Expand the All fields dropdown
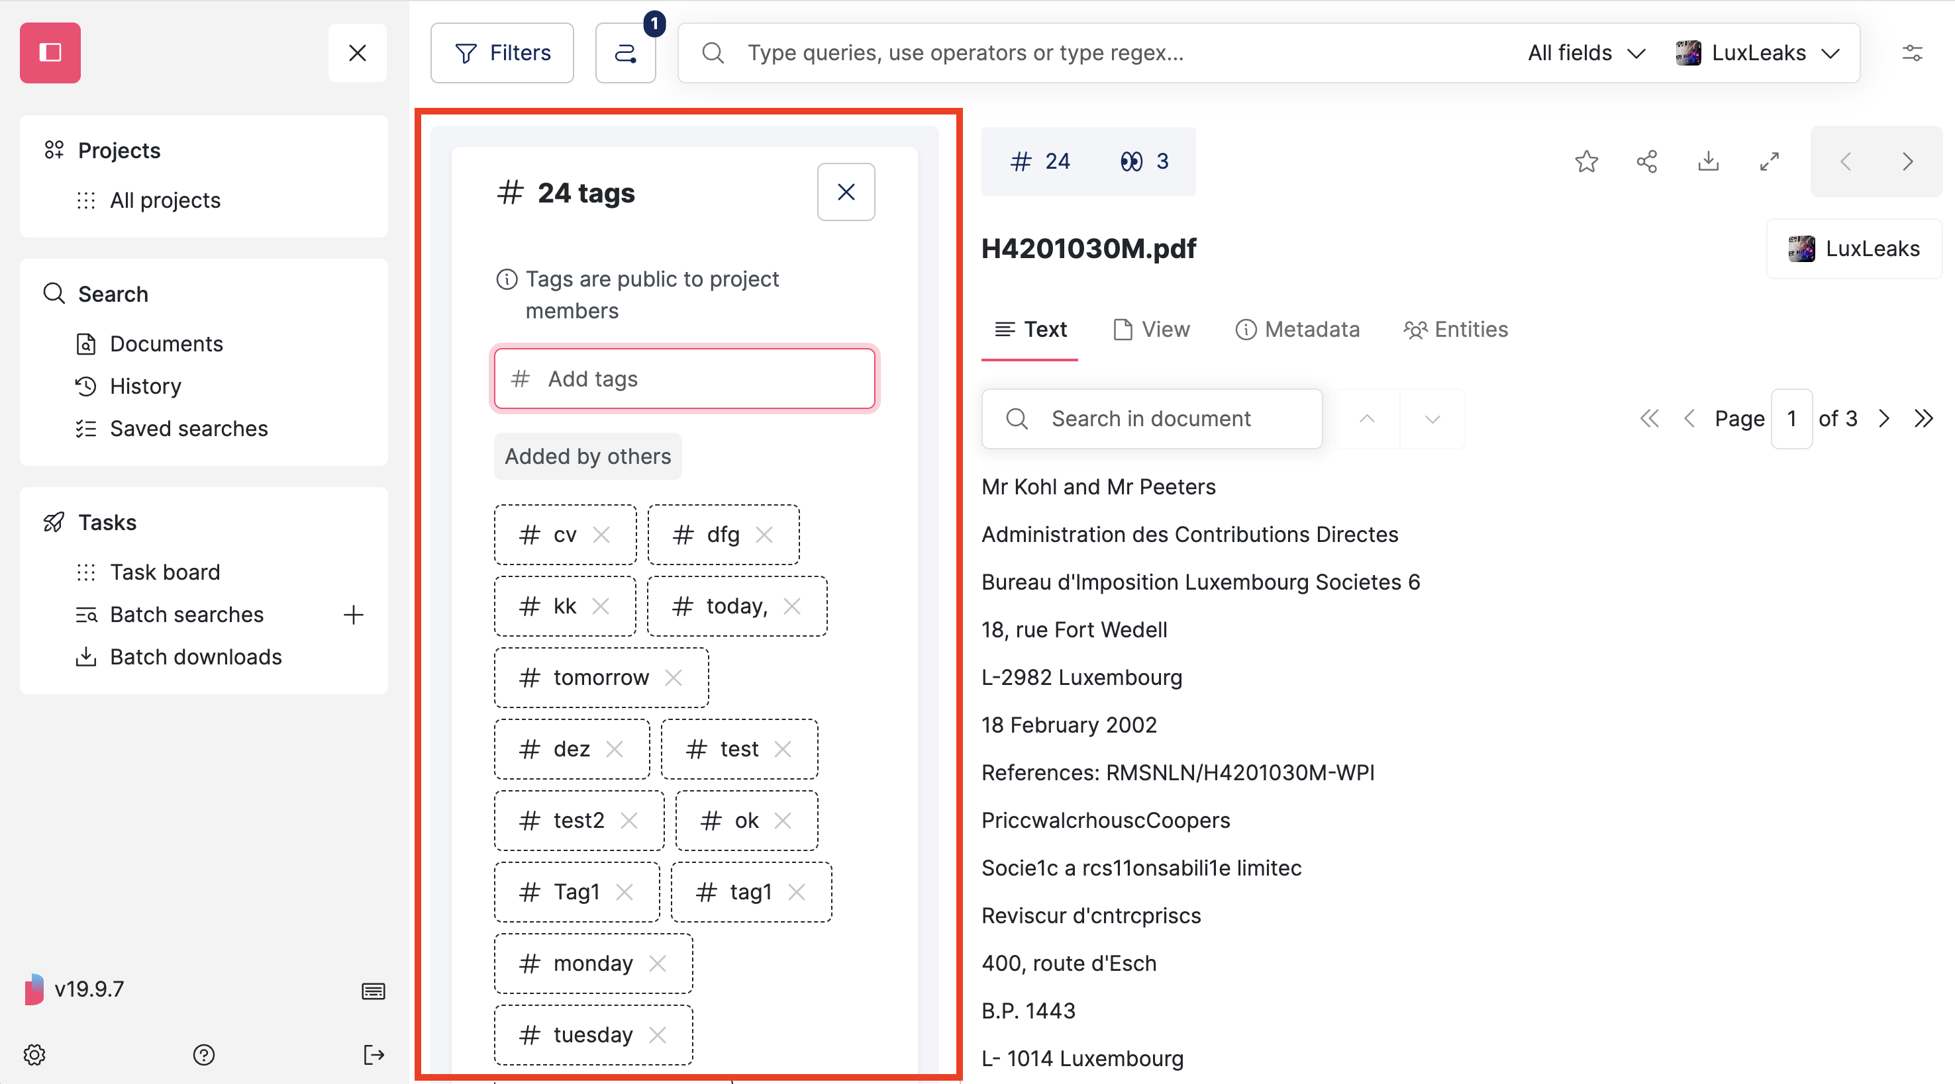This screenshot has width=1955, height=1084. tap(1586, 52)
